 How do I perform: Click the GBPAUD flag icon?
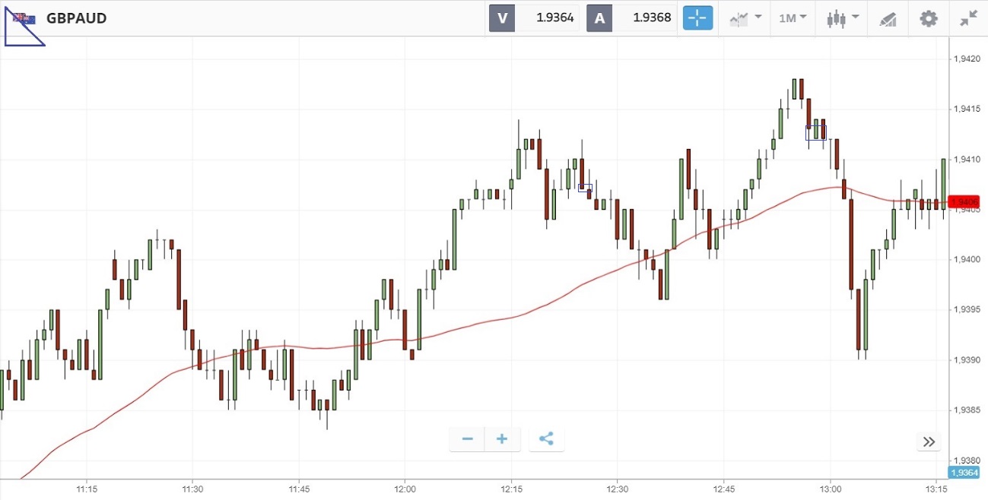(24, 18)
